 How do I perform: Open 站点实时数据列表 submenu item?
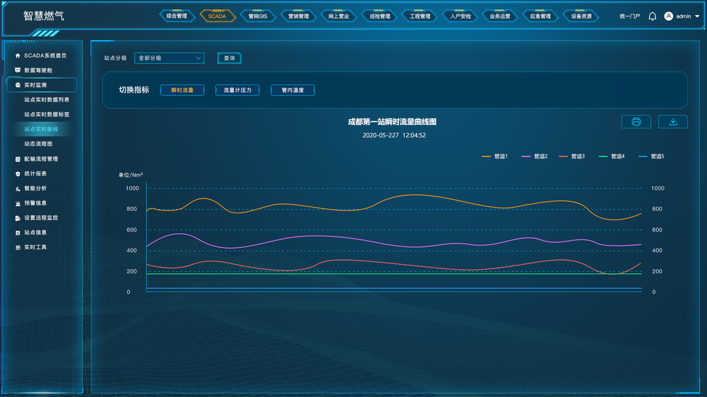[47, 100]
